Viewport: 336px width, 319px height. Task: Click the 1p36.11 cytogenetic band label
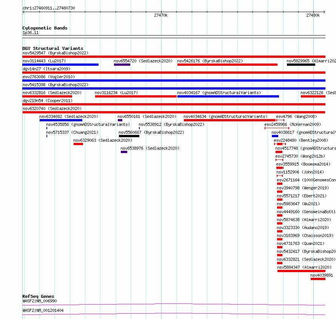pos(31,33)
